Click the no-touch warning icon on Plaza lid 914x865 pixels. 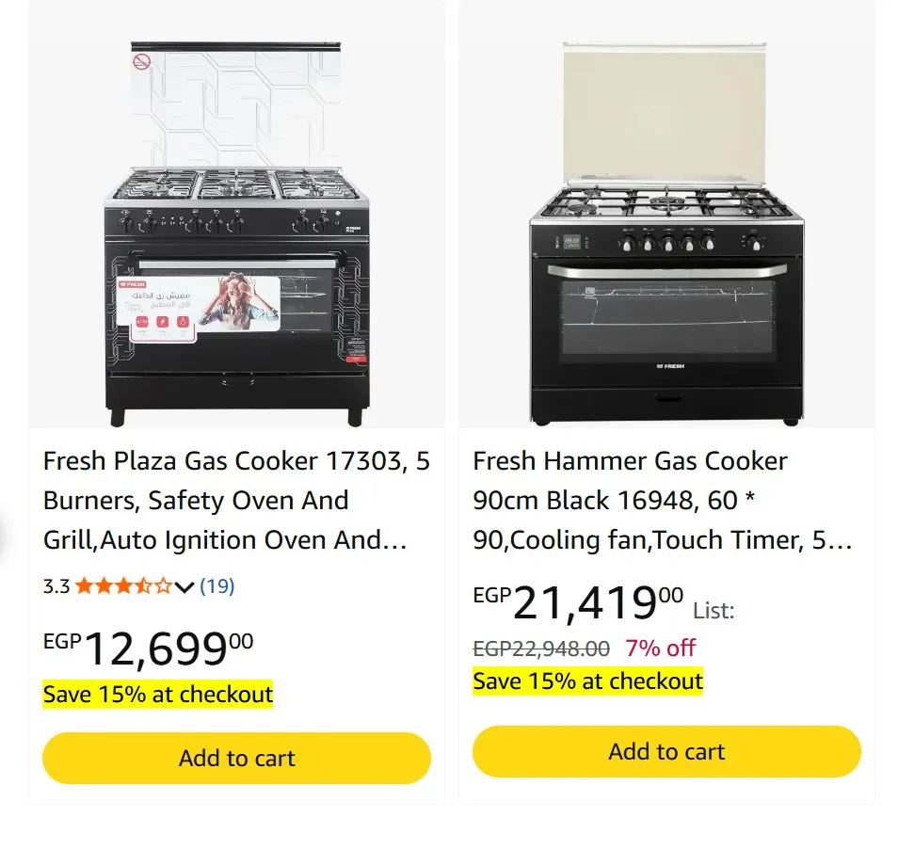pos(141,61)
